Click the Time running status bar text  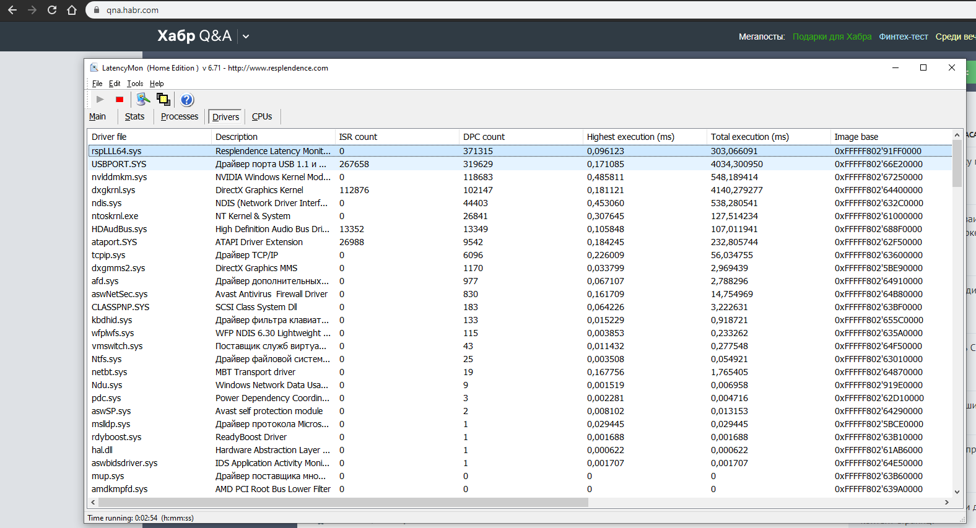click(x=141, y=518)
